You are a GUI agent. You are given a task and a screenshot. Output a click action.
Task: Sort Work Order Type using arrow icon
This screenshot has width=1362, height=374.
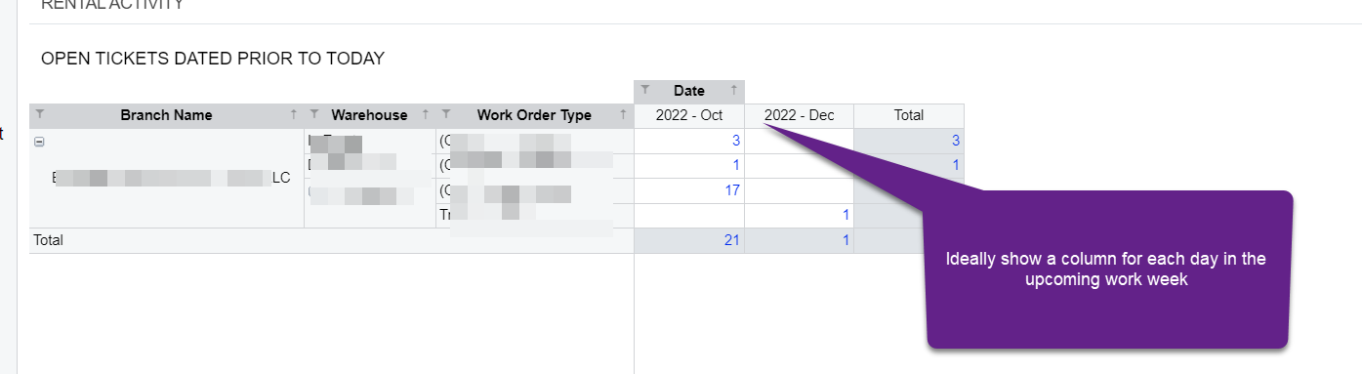(623, 115)
